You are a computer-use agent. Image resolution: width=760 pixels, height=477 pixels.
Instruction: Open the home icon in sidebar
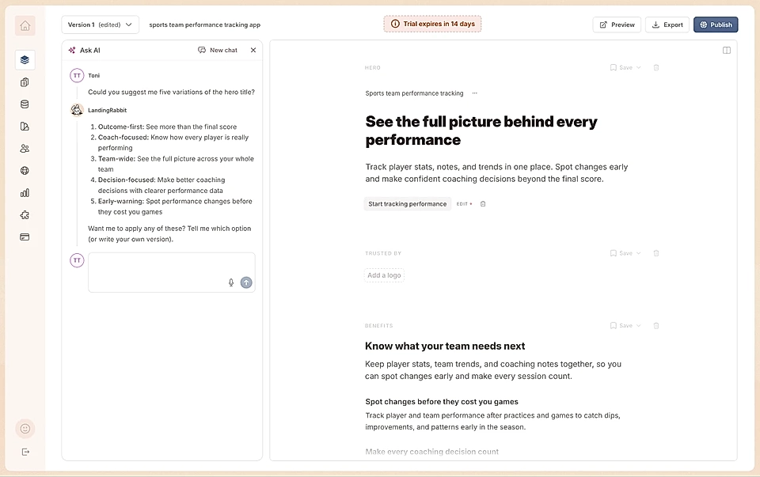tap(25, 25)
